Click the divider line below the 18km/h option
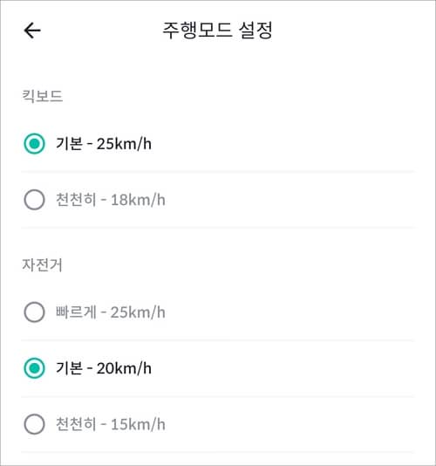This screenshot has width=436, height=466. (x=218, y=228)
